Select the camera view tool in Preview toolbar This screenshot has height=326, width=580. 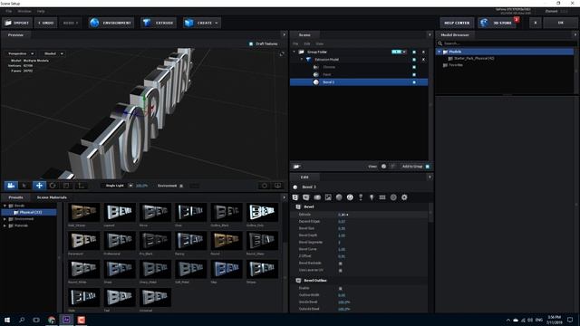tap(11, 186)
